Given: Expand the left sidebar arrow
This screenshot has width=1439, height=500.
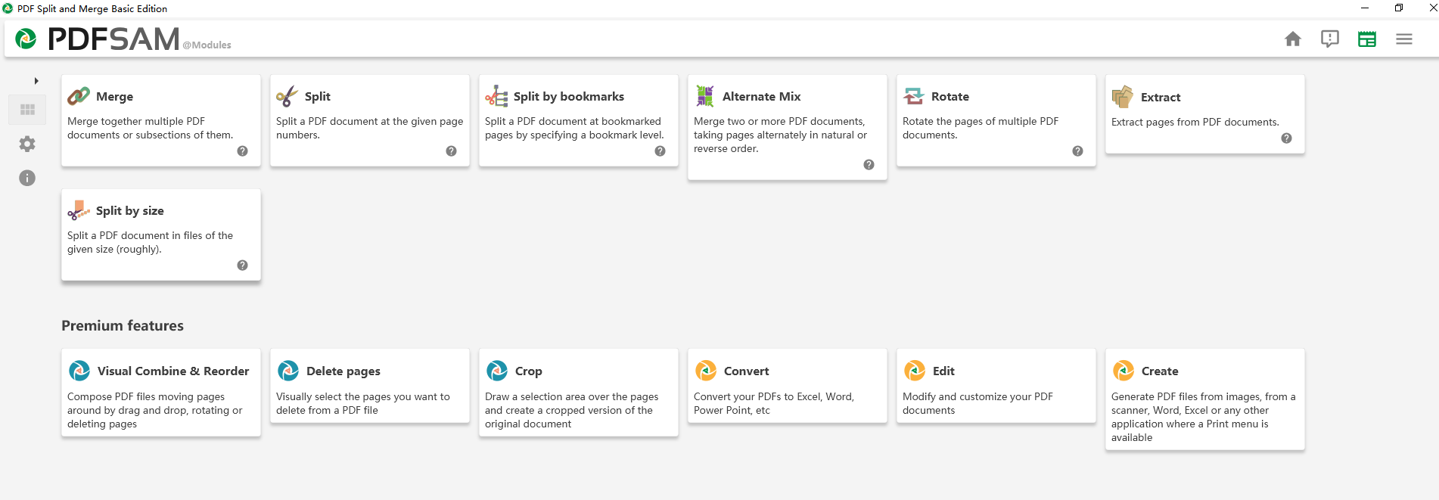Looking at the screenshot, I should [36, 81].
